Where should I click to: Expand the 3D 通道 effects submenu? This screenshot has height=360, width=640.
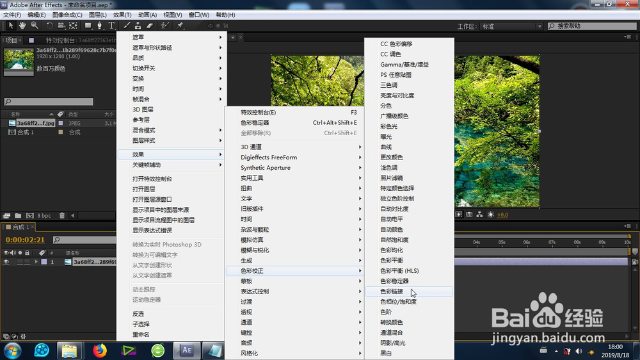tap(294, 147)
